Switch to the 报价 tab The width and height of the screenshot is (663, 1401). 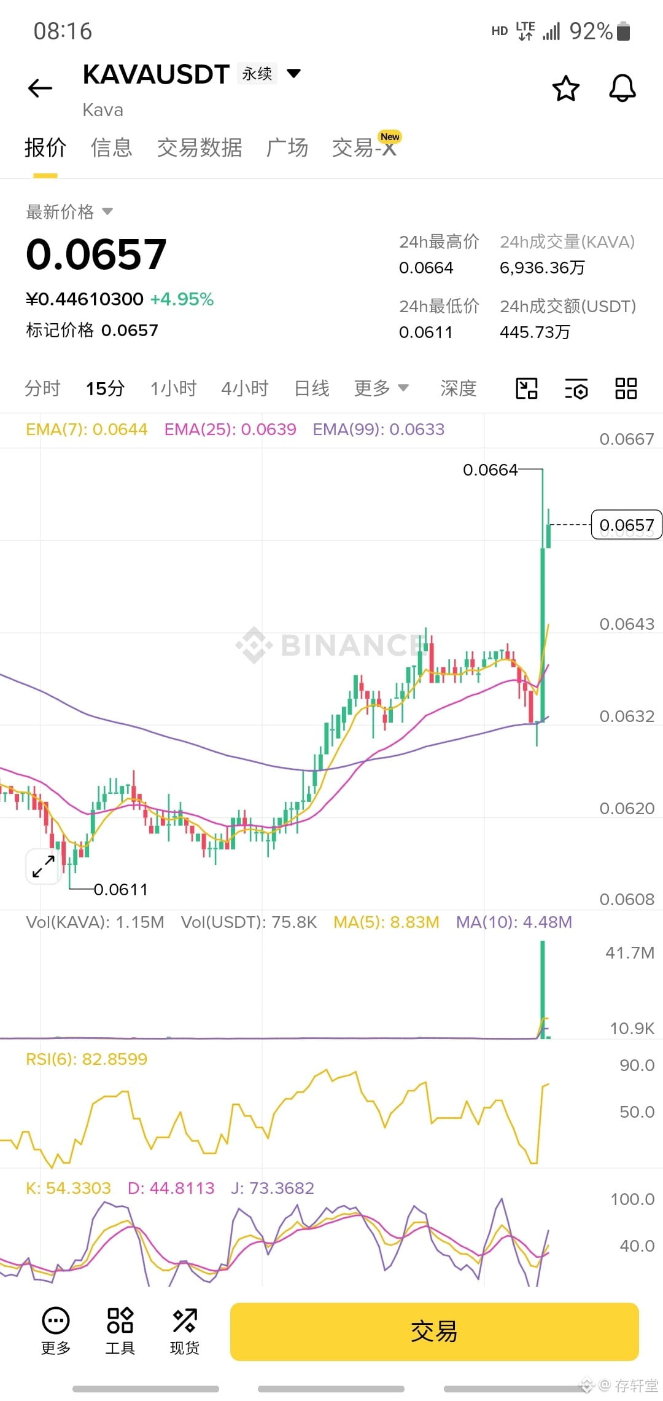(45, 147)
